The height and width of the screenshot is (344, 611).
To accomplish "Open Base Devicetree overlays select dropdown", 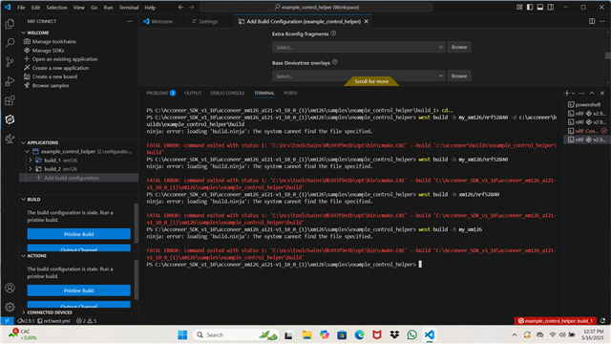I will [359, 76].
